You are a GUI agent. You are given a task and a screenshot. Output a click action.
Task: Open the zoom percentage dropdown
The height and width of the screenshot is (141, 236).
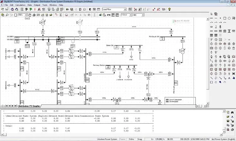[26, 15]
